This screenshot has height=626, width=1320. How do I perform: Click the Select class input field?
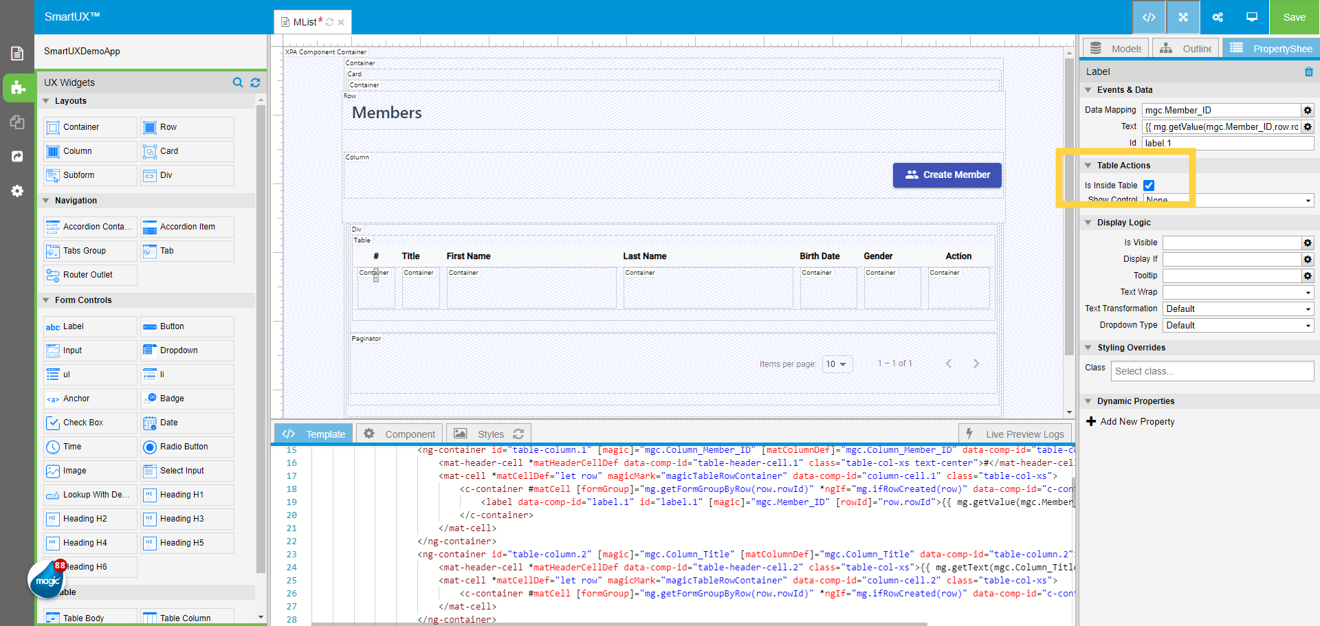tap(1212, 371)
